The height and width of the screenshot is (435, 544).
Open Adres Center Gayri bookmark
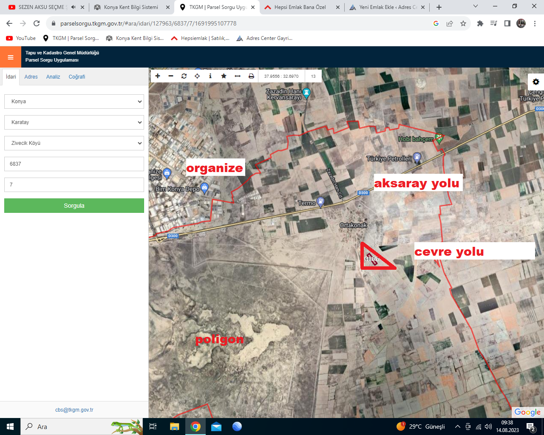click(265, 38)
